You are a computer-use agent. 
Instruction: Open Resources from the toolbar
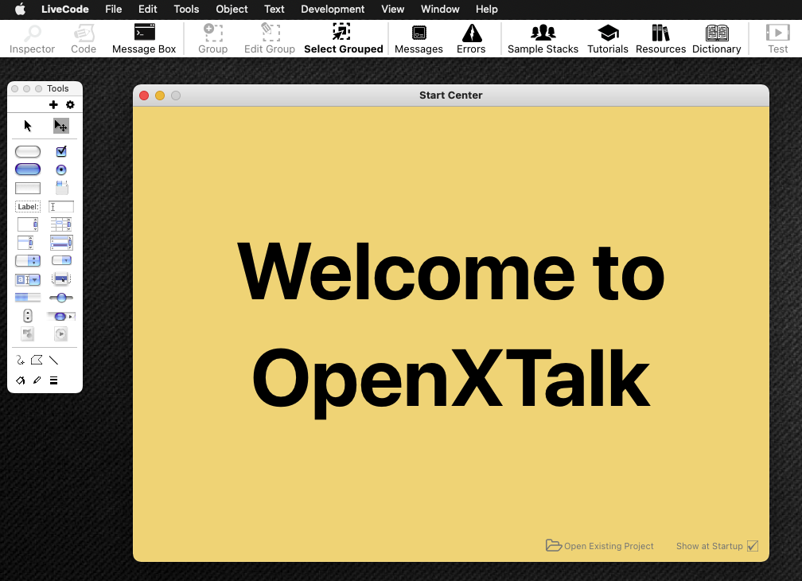[x=660, y=39]
